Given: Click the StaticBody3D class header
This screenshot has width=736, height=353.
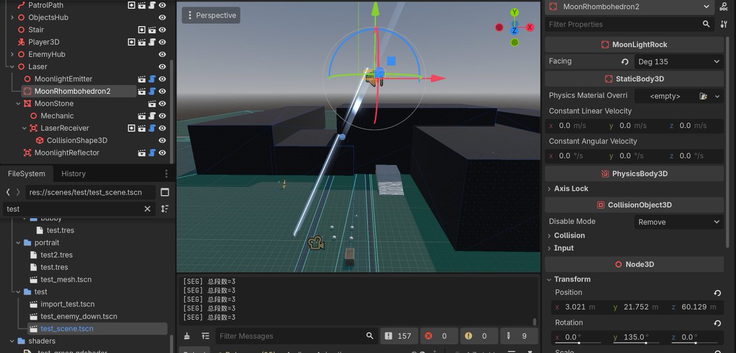Looking at the screenshot, I should point(634,79).
